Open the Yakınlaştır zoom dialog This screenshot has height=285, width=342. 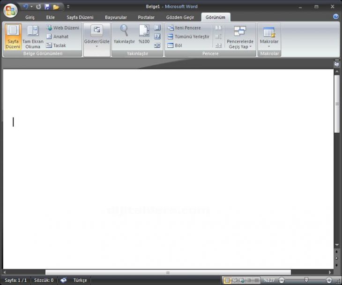[124, 35]
